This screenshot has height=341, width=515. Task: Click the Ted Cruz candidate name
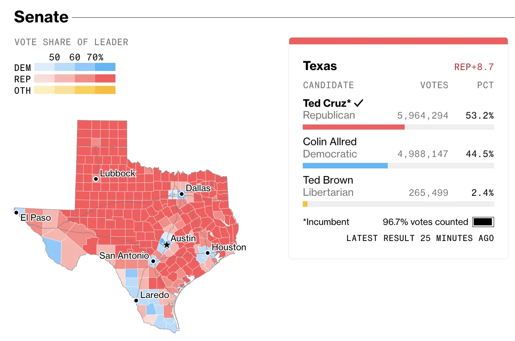(x=327, y=103)
